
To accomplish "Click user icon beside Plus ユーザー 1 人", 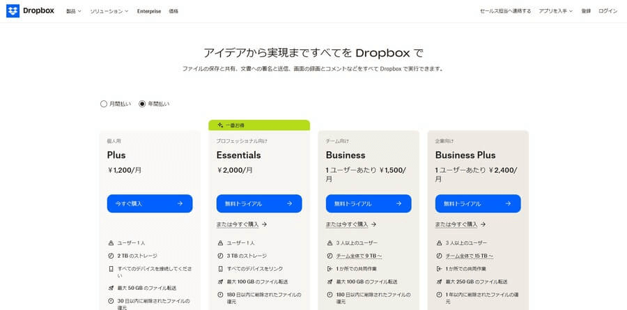I will pos(111,243).
